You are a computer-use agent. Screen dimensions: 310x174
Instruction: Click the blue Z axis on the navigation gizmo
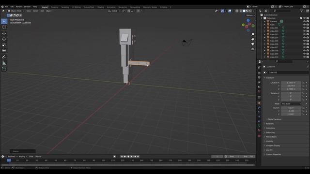[x=248, y=20]
